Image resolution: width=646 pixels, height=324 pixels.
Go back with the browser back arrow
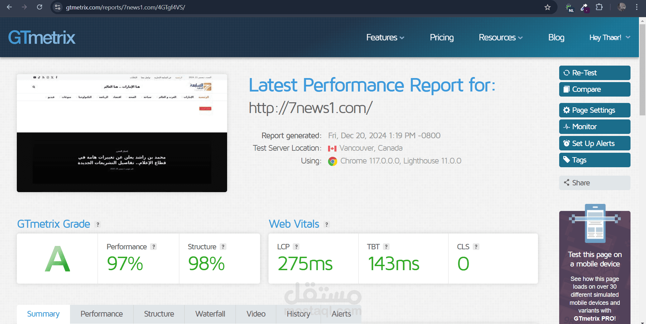click(x=9, y=7)
